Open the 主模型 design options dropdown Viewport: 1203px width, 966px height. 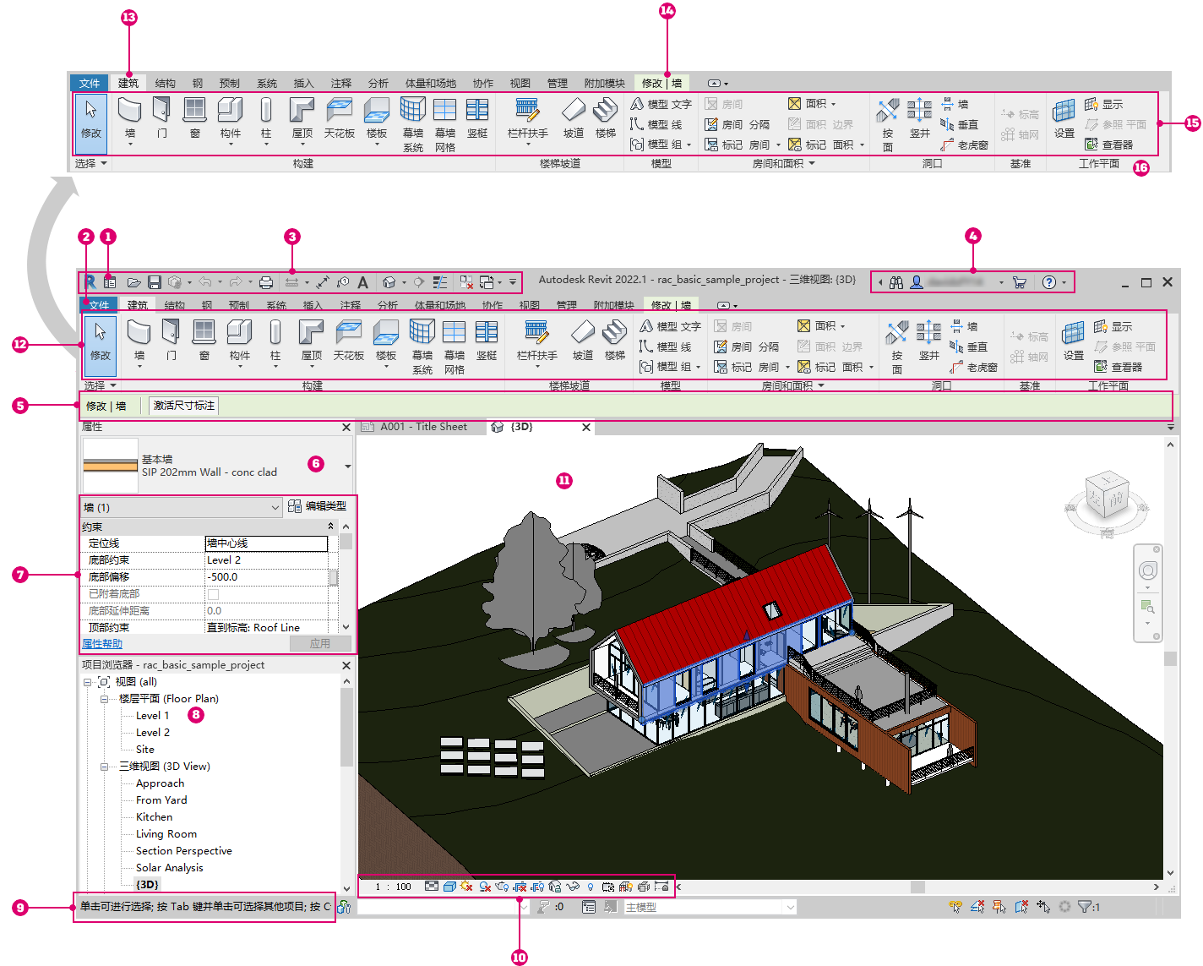[x=710, y=907]
